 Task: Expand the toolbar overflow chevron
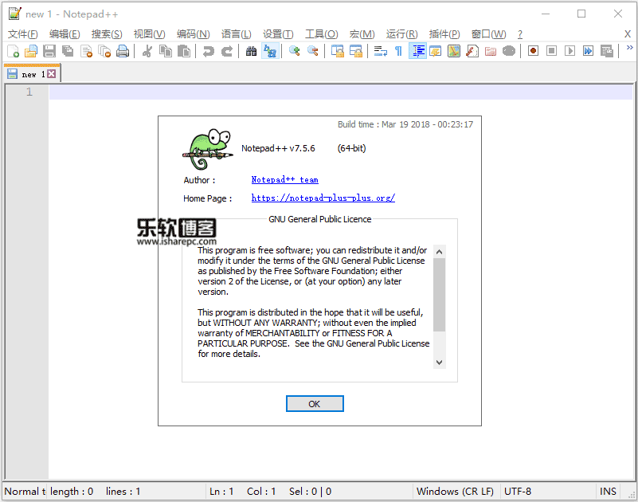tap(629, 48)
